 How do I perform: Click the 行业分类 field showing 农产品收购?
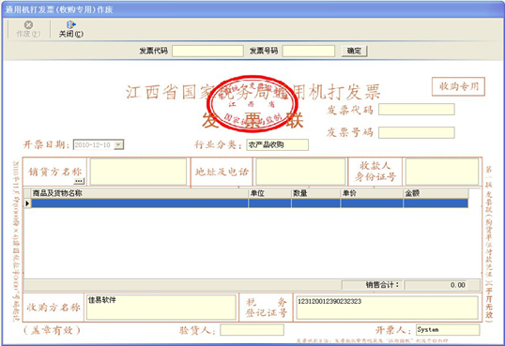pos(278,144)
